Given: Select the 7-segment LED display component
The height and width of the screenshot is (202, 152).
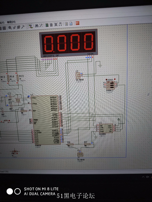Looking at the screenshot, I should coord(68,43).
